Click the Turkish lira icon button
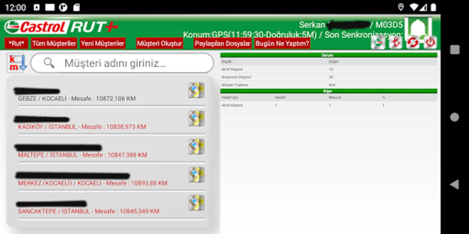469x234 pixels. click(x=396, y=42)
